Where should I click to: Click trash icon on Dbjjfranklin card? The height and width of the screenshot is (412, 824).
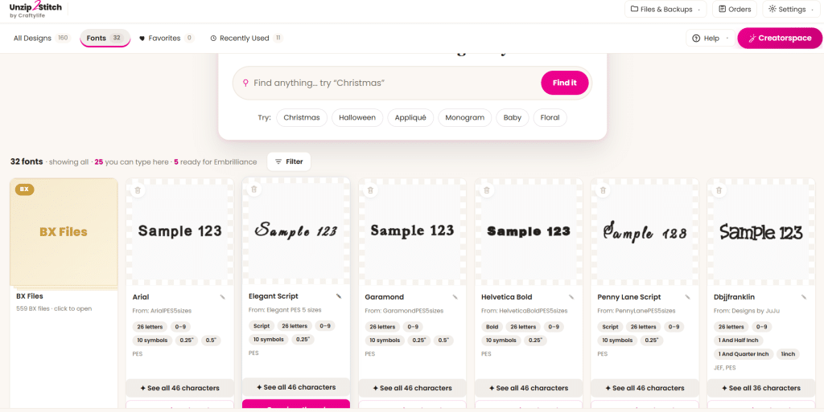tap(719, 190)
